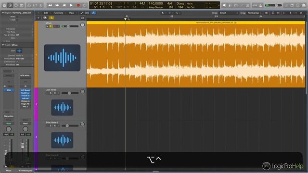Viewport: 308px width, 173px height.
Task: Toggle the yellow global Solo button
Action: click(x=51, y=18)
